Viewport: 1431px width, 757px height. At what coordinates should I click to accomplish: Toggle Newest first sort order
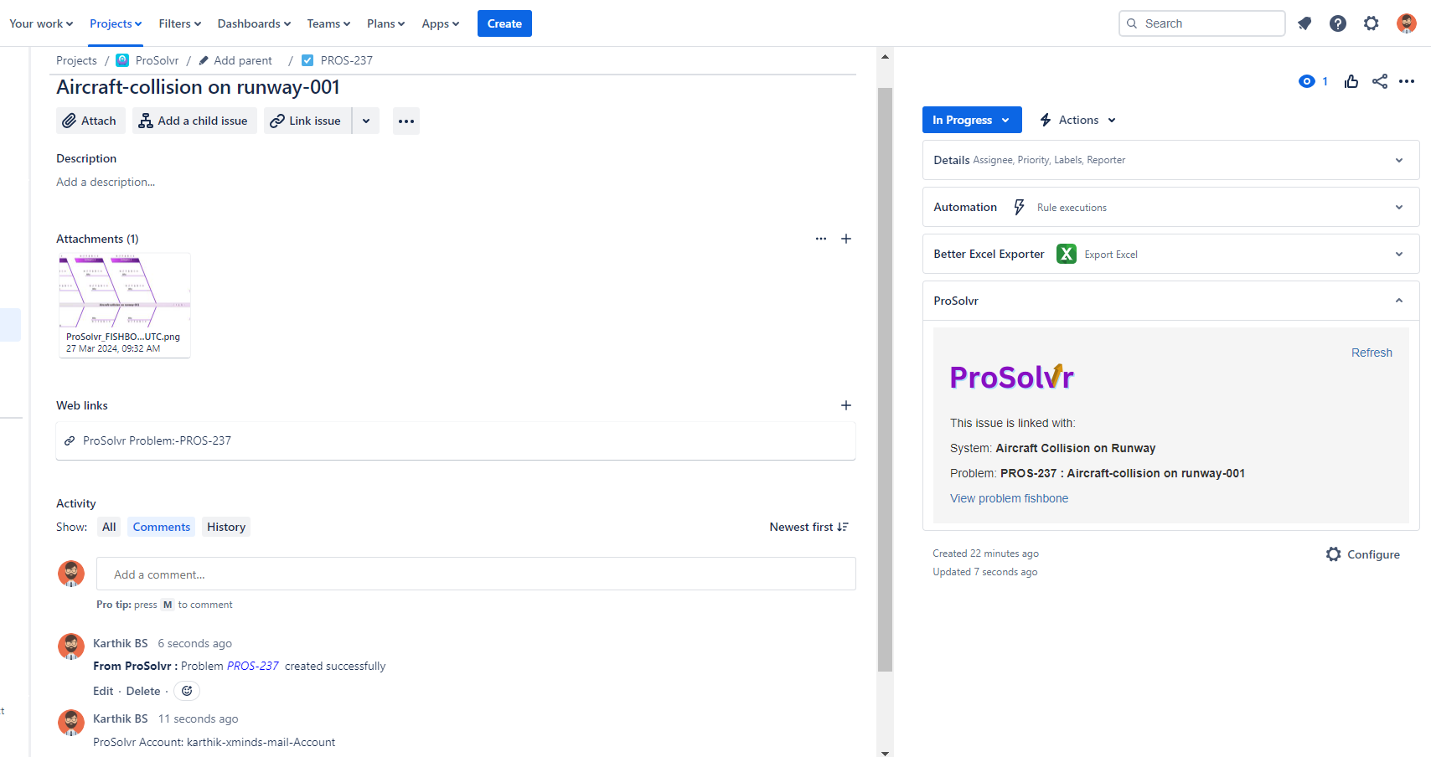(x=808, y=527)
